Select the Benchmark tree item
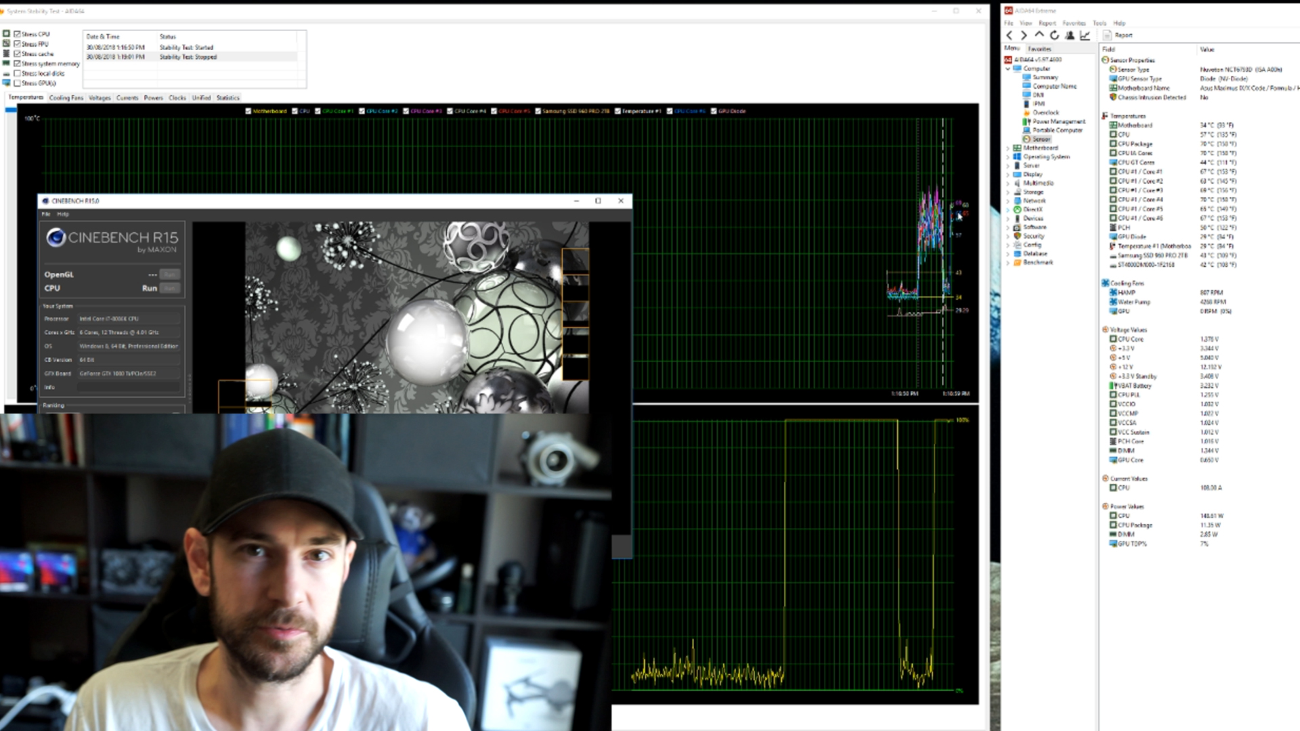The height and width of the screenshot is (731, 1300). coord(1033,262)
